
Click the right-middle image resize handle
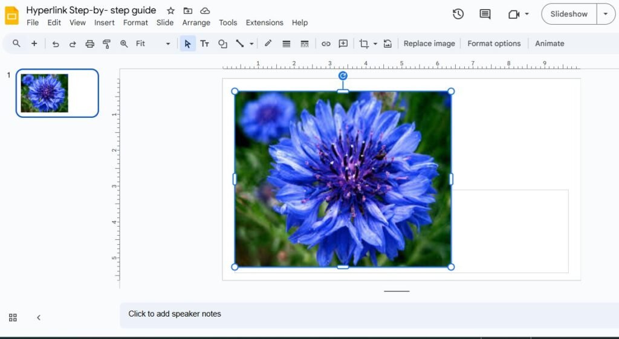tap(451, 179)
